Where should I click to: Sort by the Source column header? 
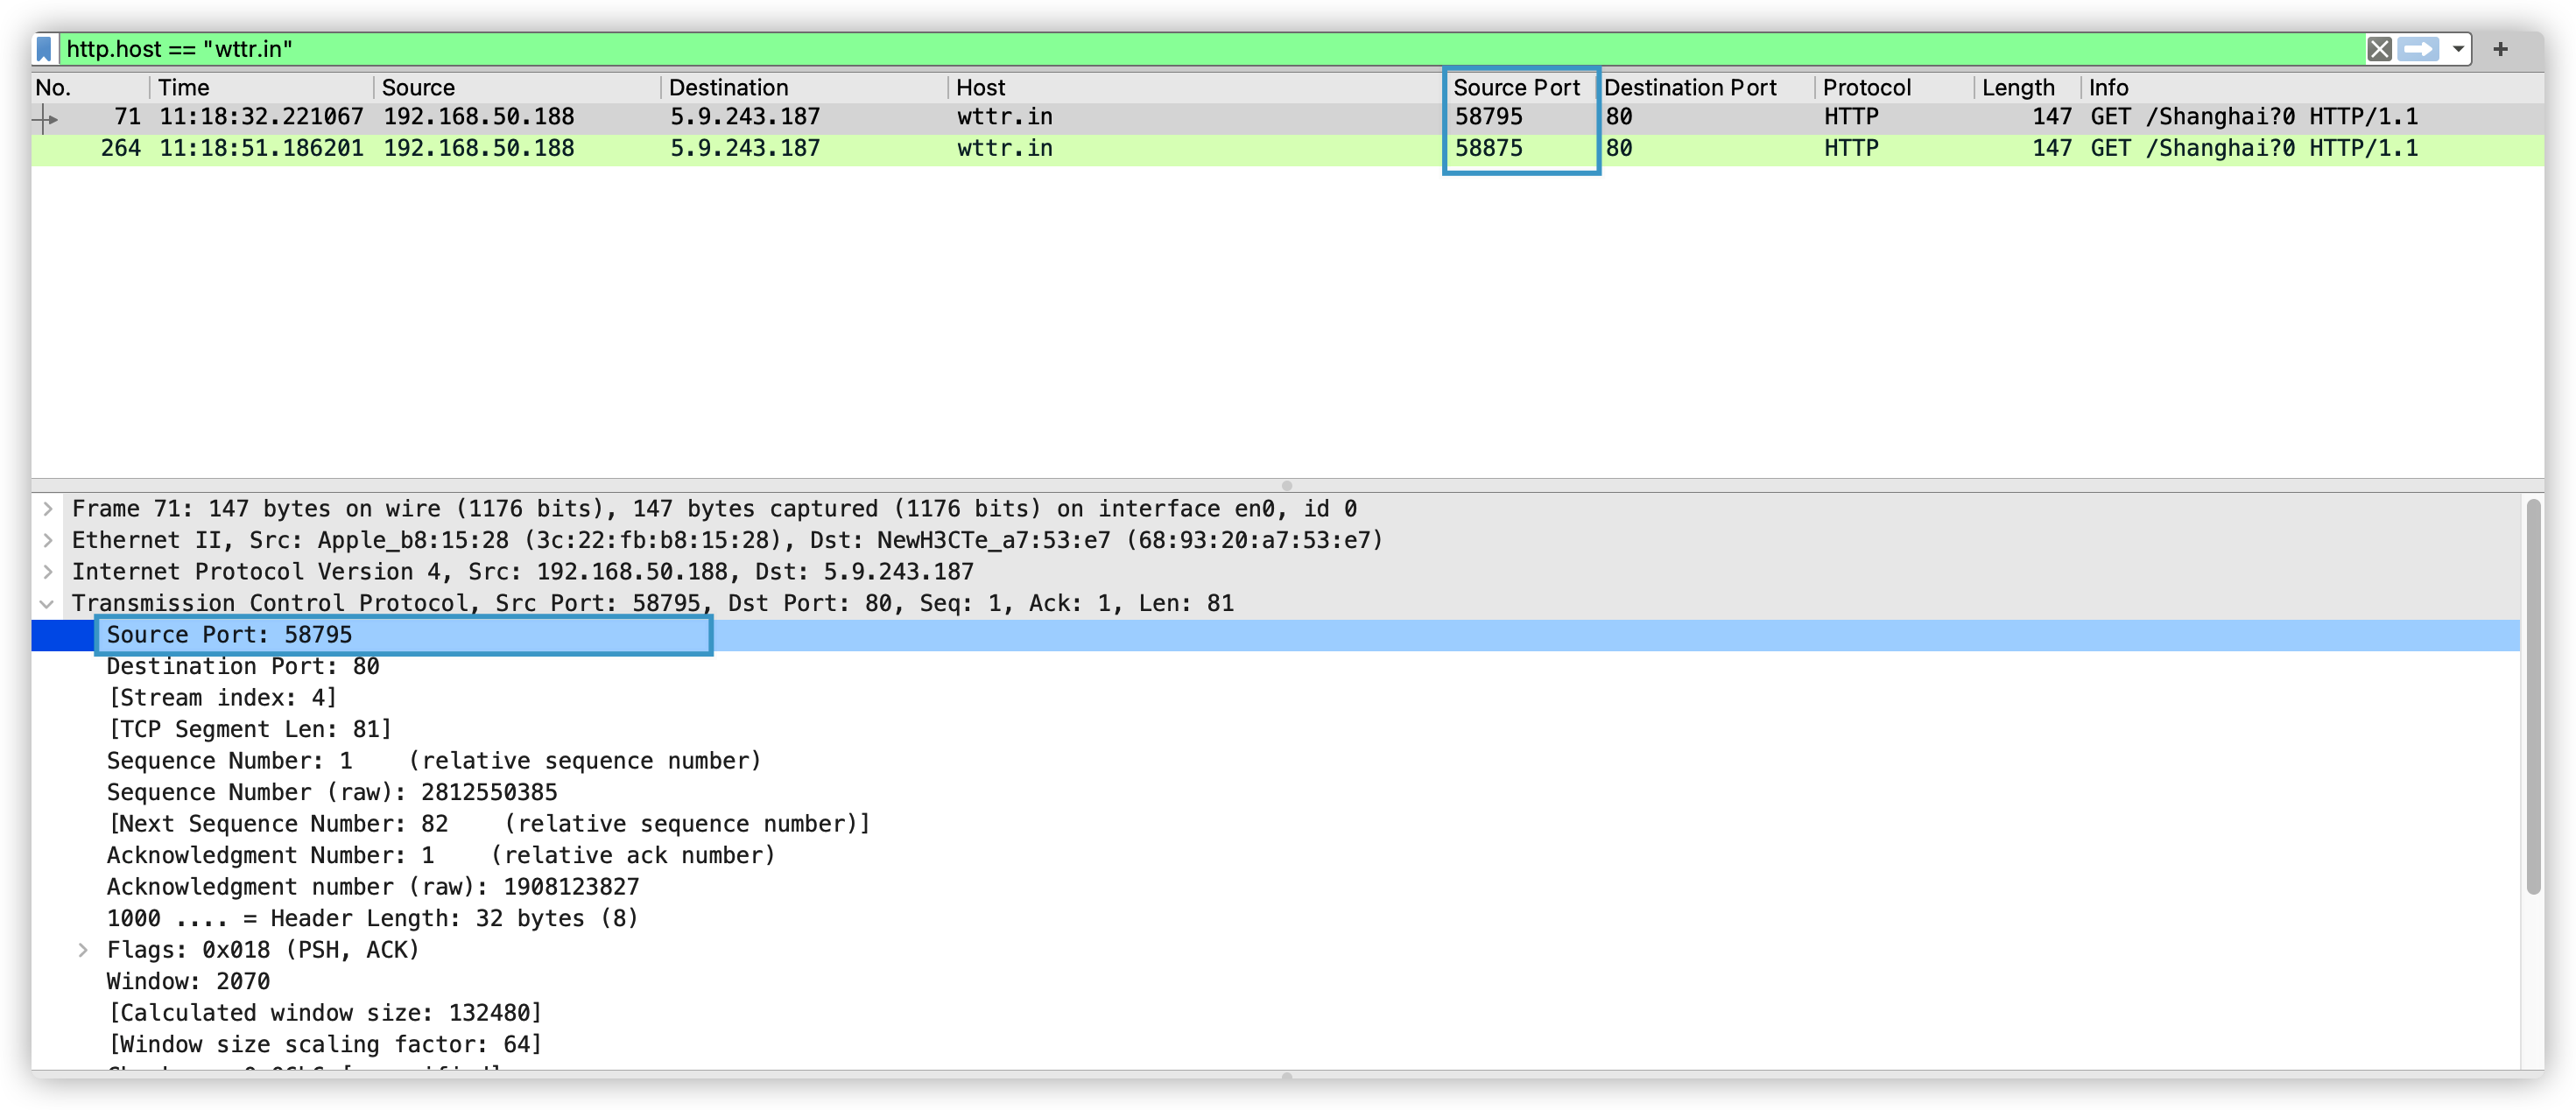tap(517, 87)
